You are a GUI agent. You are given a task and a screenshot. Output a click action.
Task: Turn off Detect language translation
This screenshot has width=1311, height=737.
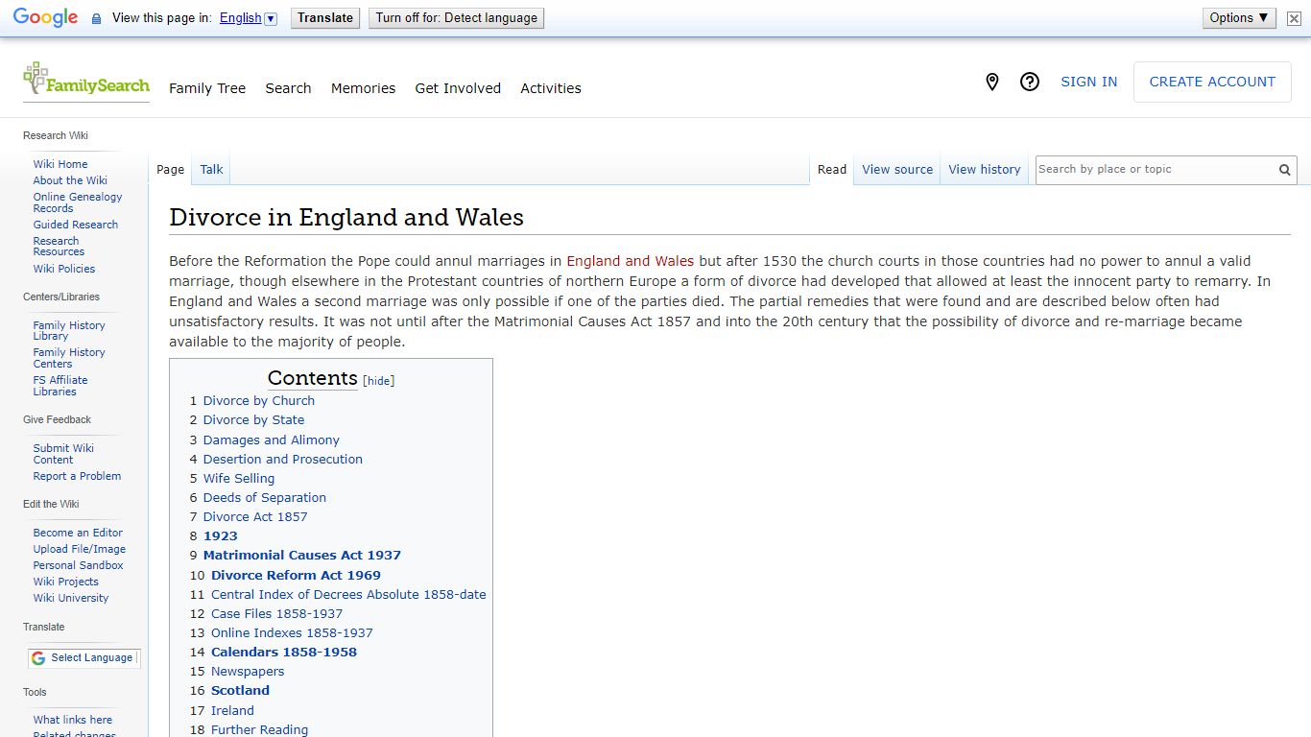coord(457,18)
